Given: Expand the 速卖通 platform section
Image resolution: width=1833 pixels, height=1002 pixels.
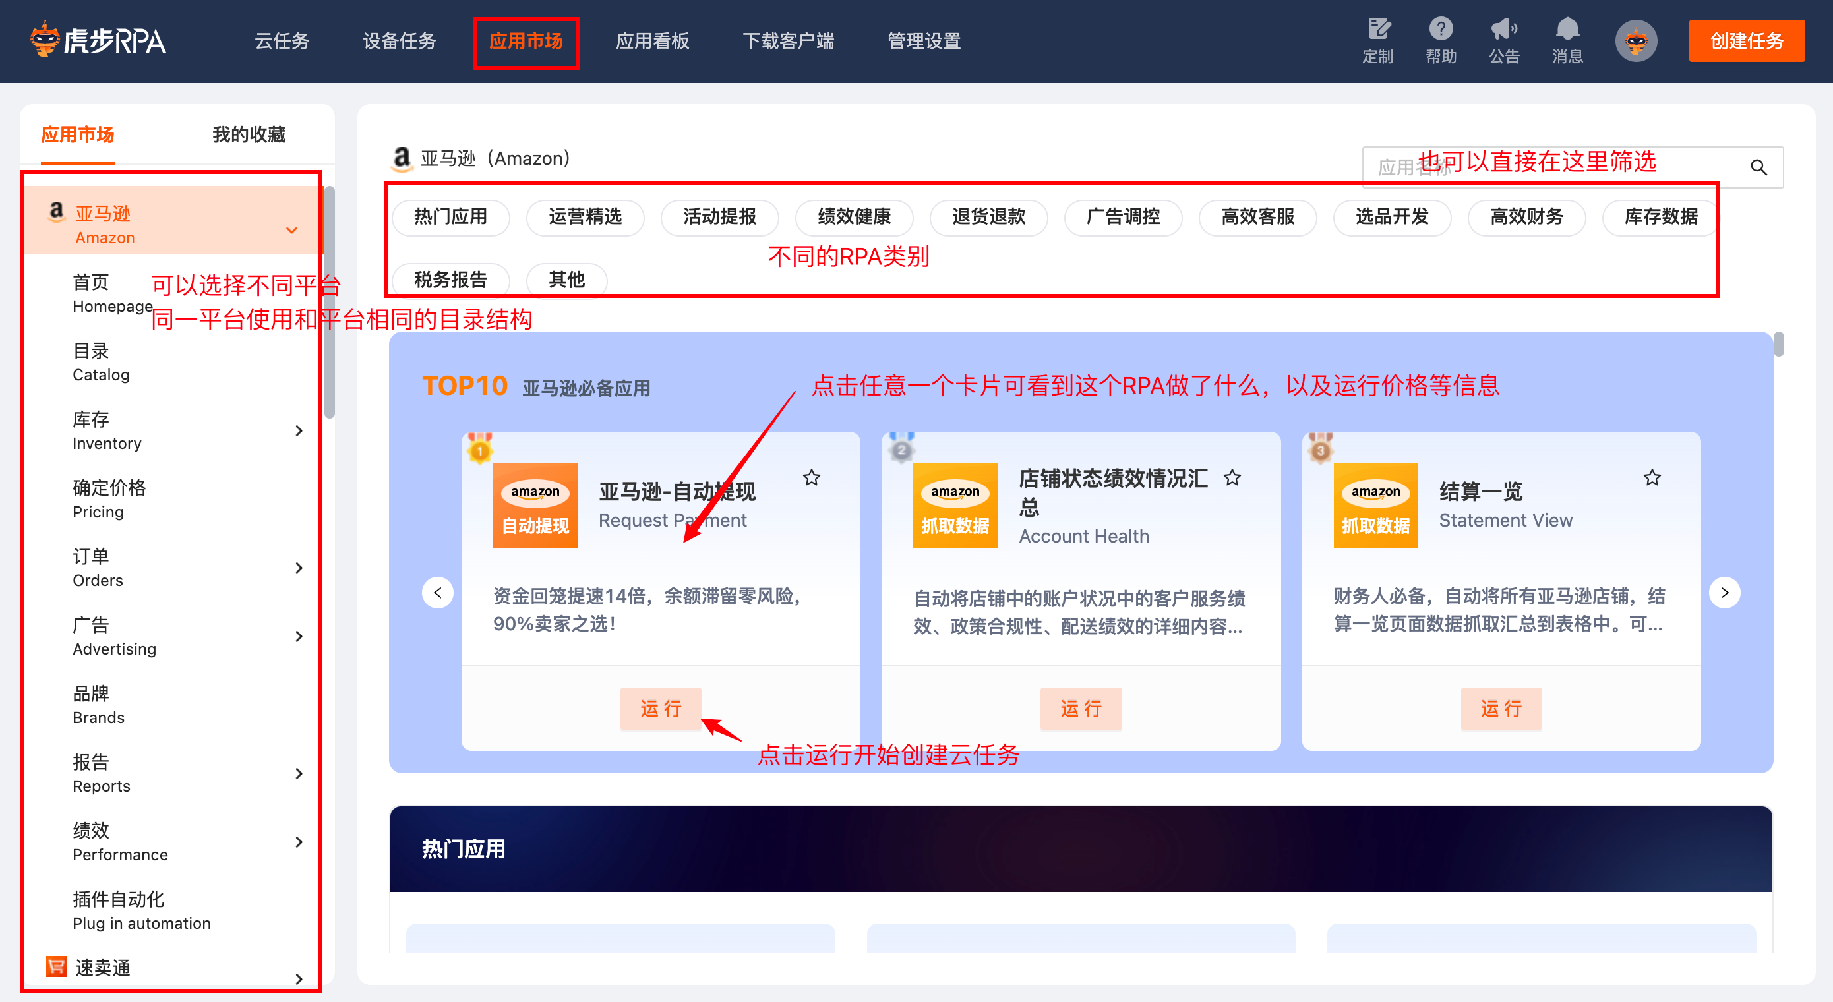Looking at the screenshot, I should [x=299, y=978].
